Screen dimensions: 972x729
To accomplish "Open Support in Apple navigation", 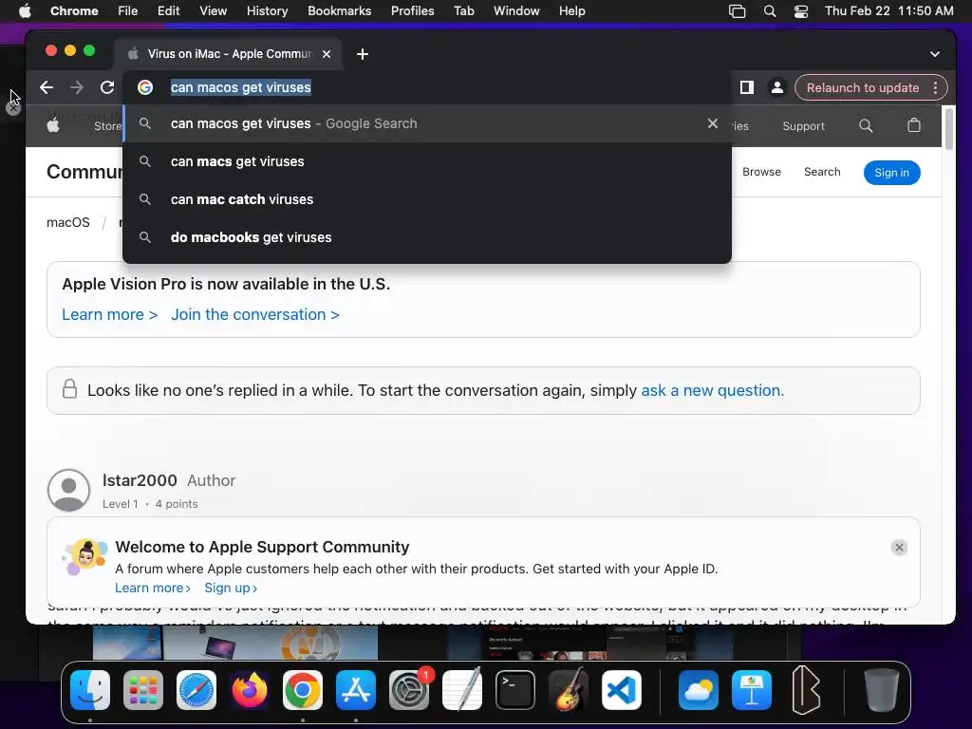I will click(803, 126).
